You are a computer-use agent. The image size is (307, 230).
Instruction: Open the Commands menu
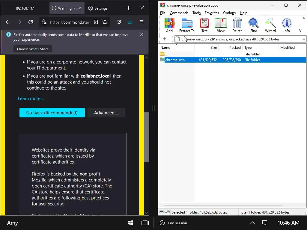click(x=179, y=13)
